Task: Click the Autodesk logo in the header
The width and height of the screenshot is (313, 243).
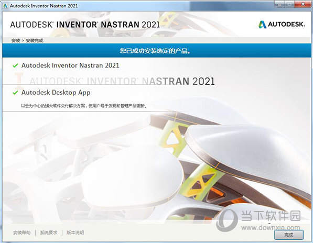Action: pyautogui.click(x=282, y=24)
